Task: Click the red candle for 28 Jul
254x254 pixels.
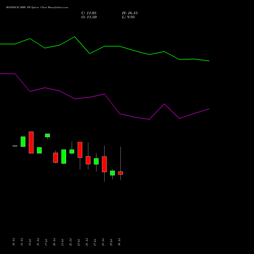Action: pyautogui.click(x=104, y=164)
